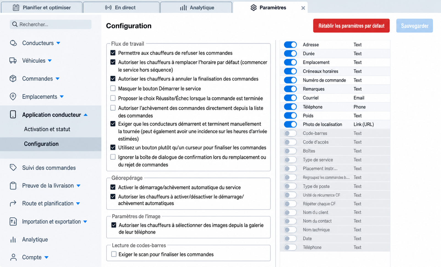Expand the Preuve de la livraison arrow
Screen dimensions: 441x267
point(78,186)
